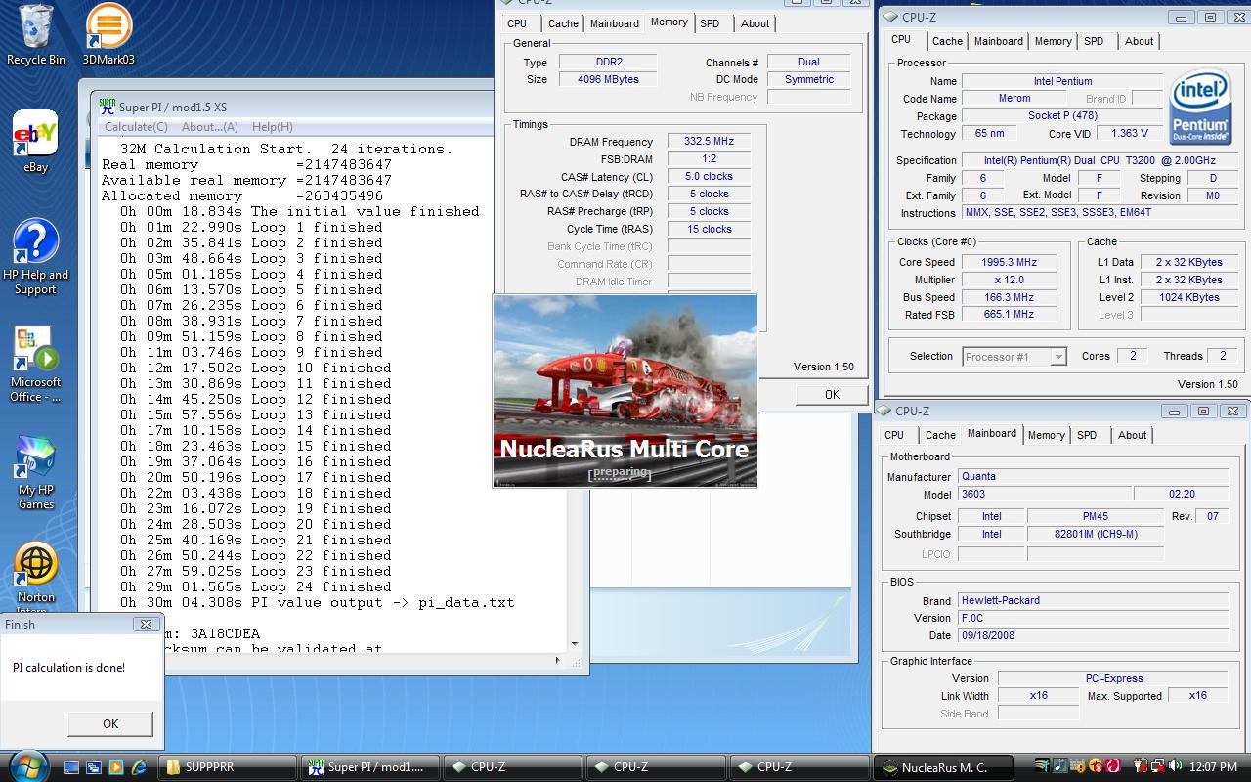Click the tray icon with exclamation warning

(1078, 765)
